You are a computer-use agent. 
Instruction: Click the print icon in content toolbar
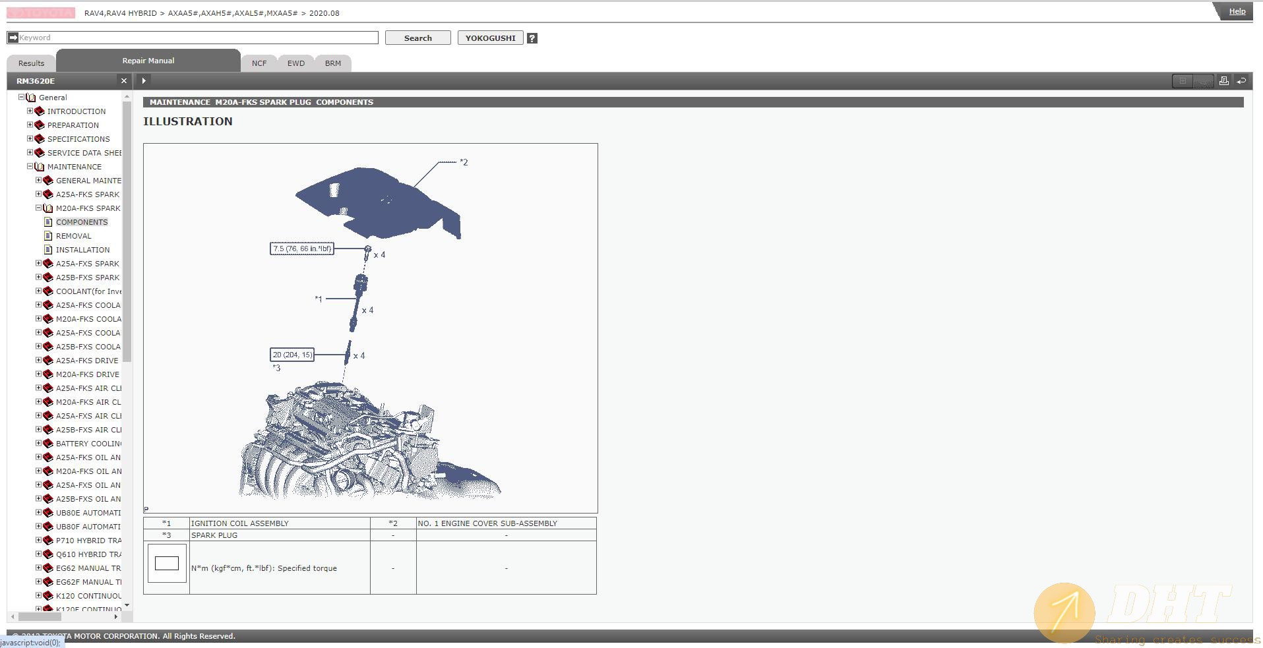tap(1223, 80)
